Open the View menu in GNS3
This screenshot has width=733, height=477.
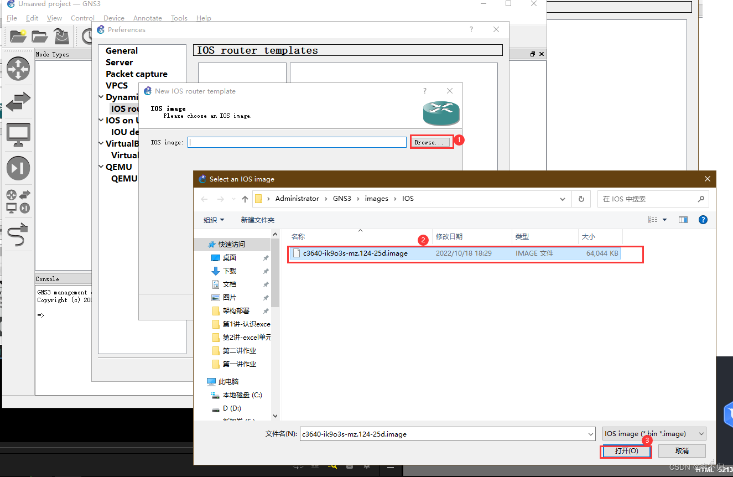coord(54,18)
